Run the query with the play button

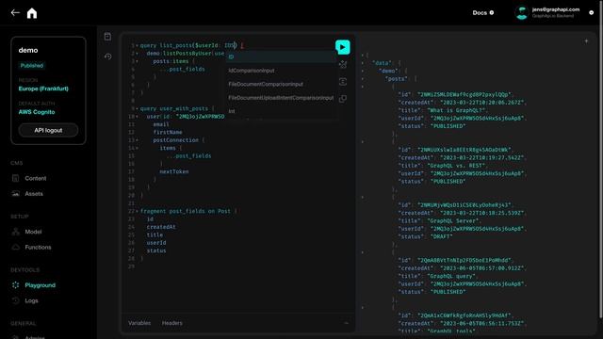pos(342,47)
